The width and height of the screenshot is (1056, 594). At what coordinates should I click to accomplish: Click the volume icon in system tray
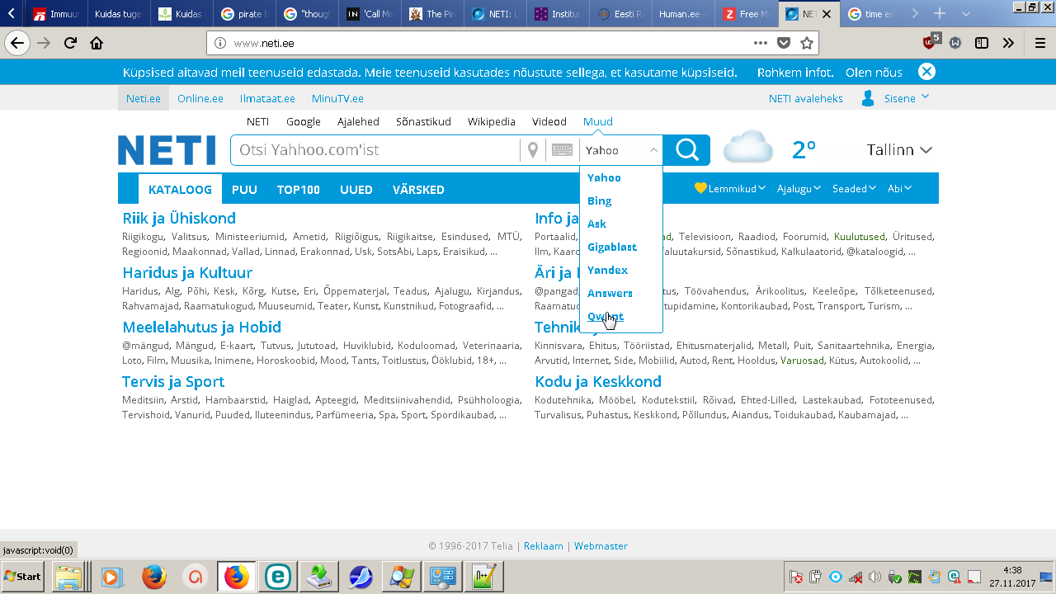[x=874, y=577]
